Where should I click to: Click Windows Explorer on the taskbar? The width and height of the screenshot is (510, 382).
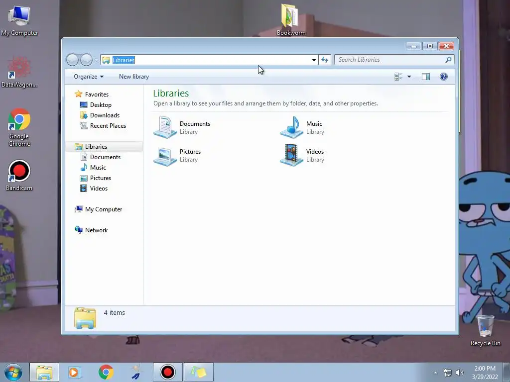point(44,372)
